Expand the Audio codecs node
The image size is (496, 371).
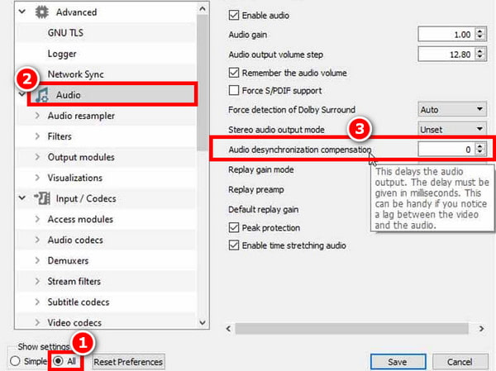(37, 240)
